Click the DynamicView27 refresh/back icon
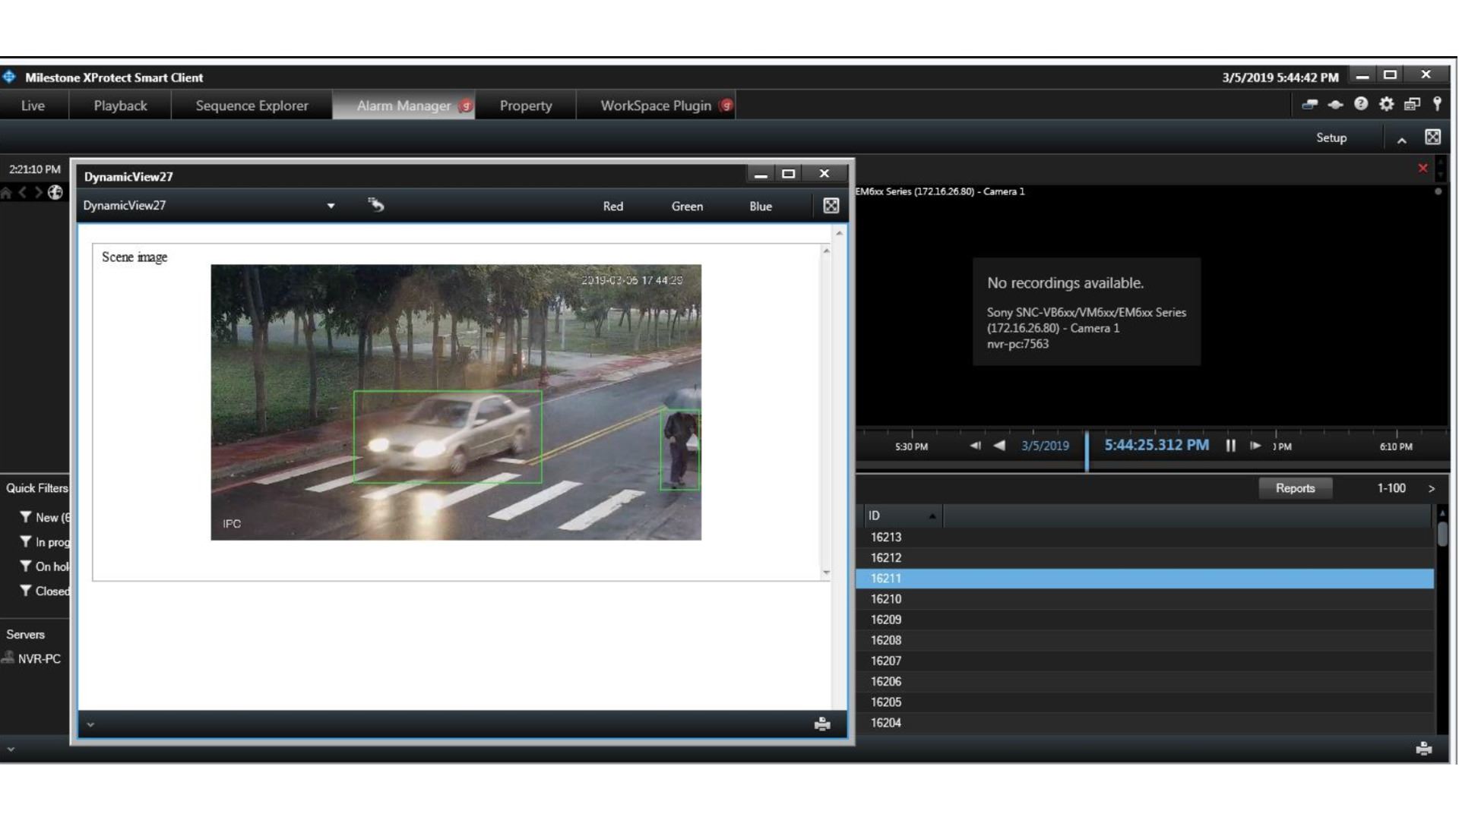1459x820 pixels. point(376,205)
